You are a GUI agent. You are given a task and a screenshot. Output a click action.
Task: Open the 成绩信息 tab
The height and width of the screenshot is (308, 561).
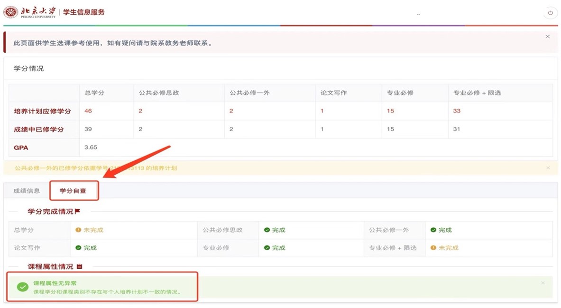click(x=27, y=191)
